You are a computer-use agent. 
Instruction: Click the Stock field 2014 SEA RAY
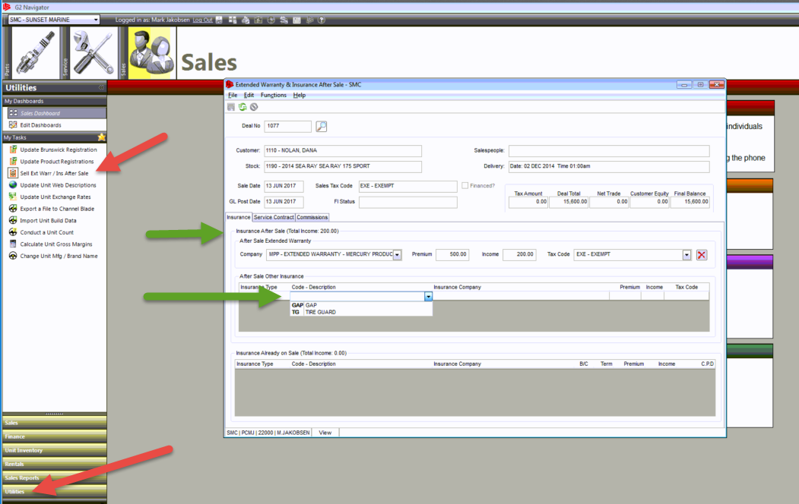pos(342,166)
